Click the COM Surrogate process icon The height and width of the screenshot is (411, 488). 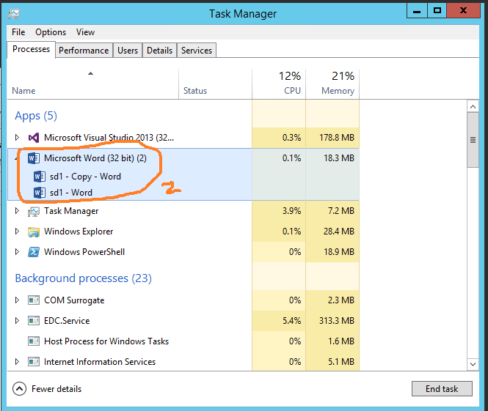point(34,300)
